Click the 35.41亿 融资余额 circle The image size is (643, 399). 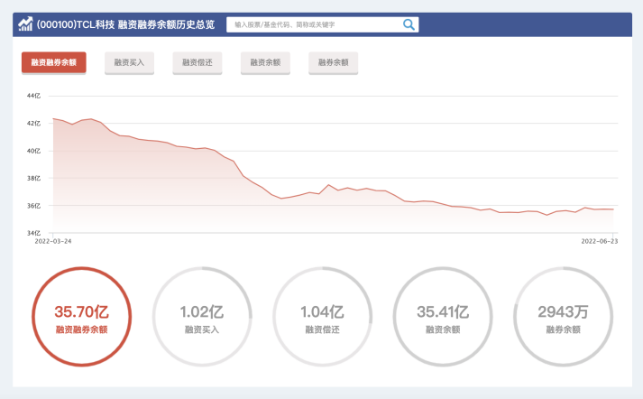point(443,319)
